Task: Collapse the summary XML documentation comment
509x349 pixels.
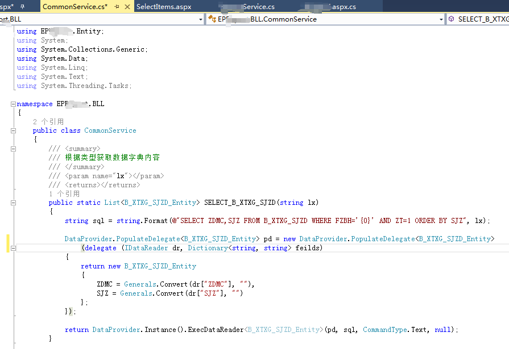Action: [13, 149]
